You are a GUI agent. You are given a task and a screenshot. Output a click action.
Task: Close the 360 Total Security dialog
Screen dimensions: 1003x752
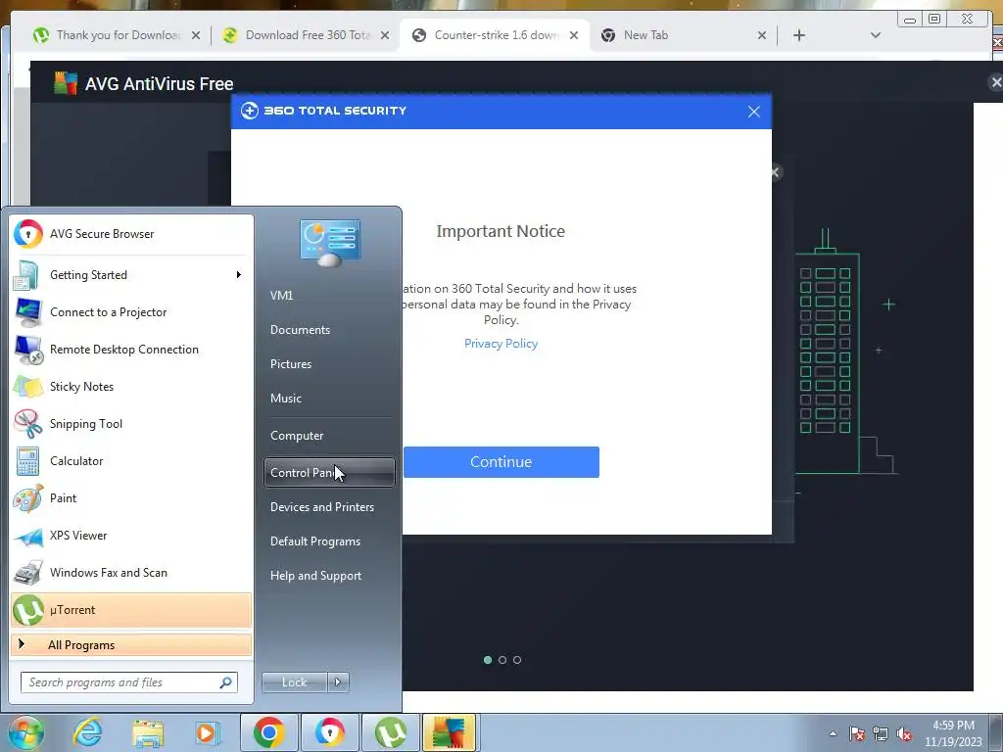754,112
